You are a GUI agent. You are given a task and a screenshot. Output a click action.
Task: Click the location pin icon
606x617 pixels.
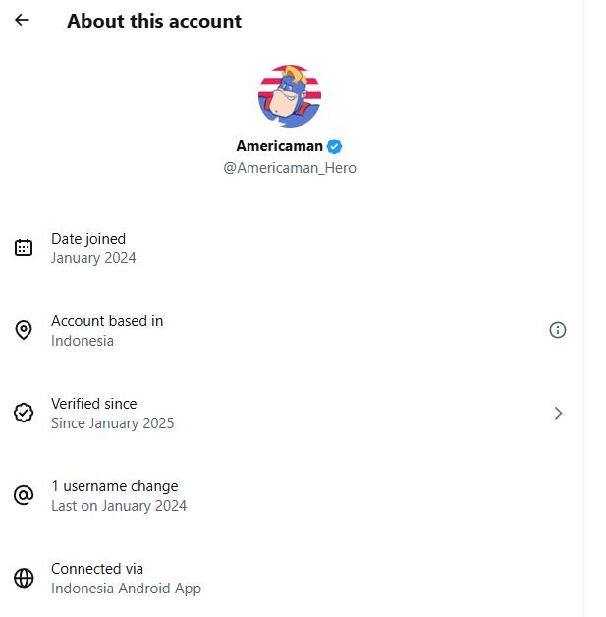tap(24, 330)
